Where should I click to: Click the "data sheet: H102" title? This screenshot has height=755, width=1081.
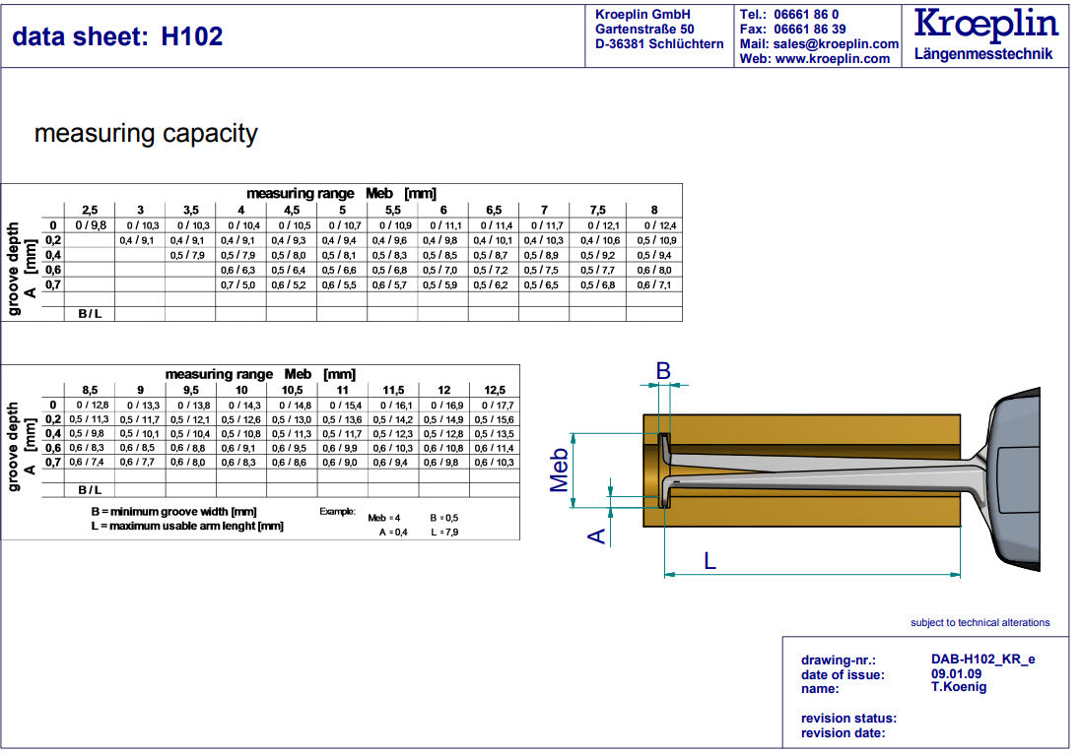click(x=117, y=36)
